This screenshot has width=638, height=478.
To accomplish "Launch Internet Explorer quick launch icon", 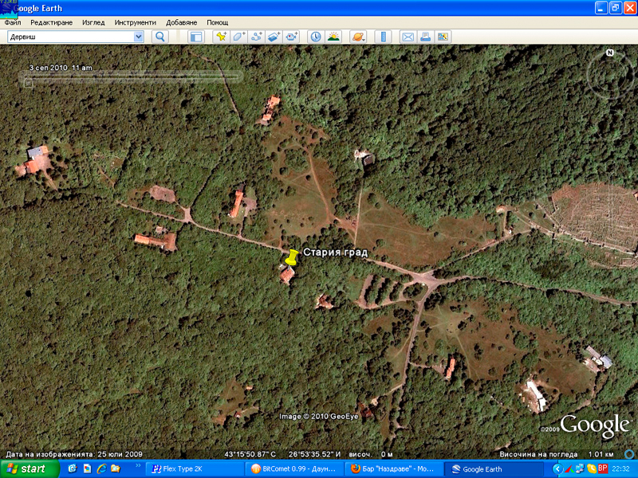I will tap(101, 469).
